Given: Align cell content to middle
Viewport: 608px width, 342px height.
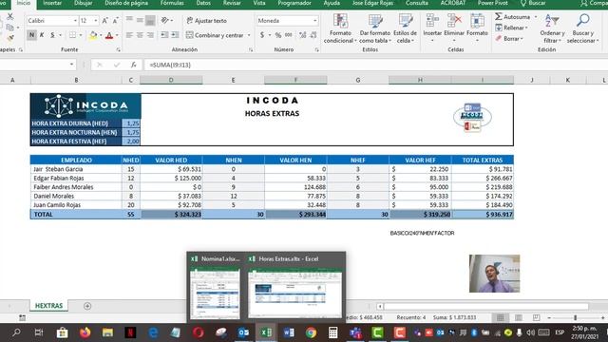Looking at the screenshot, I should tap(140, 20).
